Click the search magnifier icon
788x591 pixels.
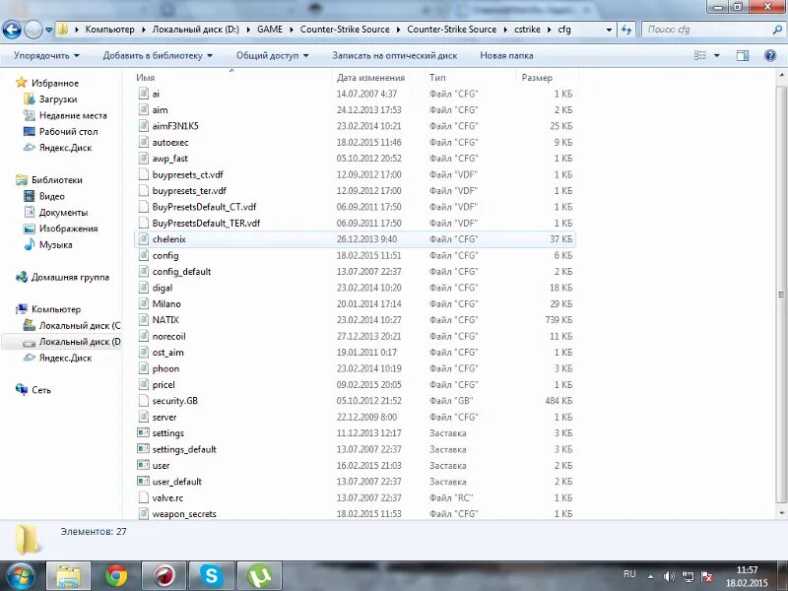(x=777, y=30)
